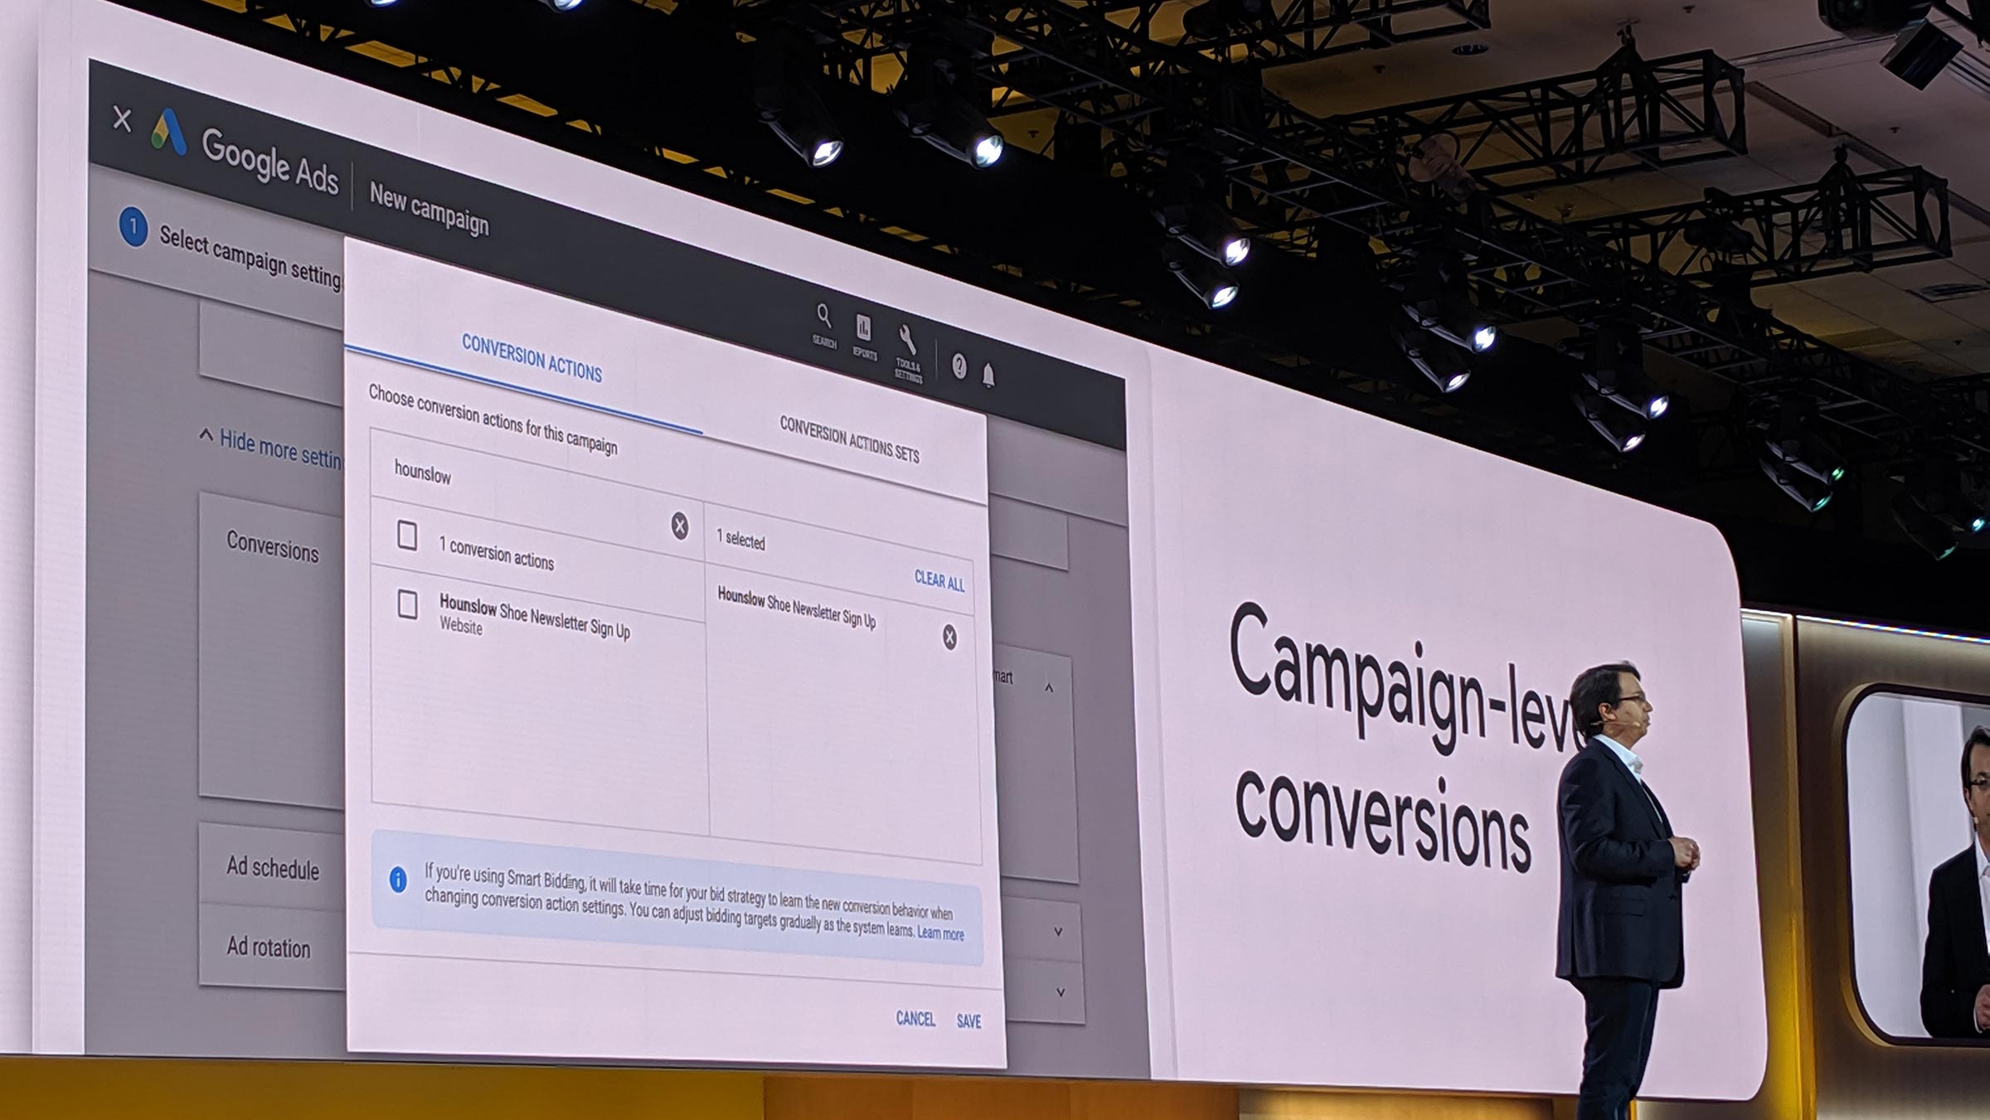Open the Help question mark icon
Viewport: 1990px width, 1120px height.
[x=959, y=366]
